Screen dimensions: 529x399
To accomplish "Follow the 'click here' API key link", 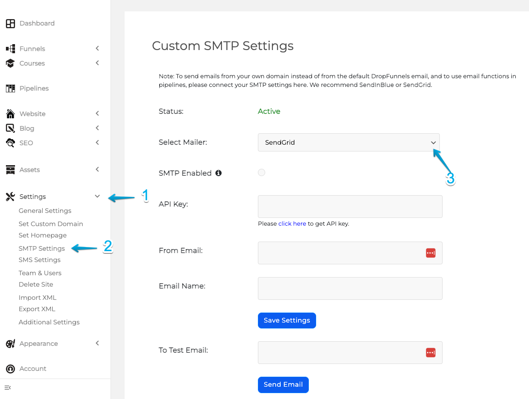I will [x=292, y=223].
